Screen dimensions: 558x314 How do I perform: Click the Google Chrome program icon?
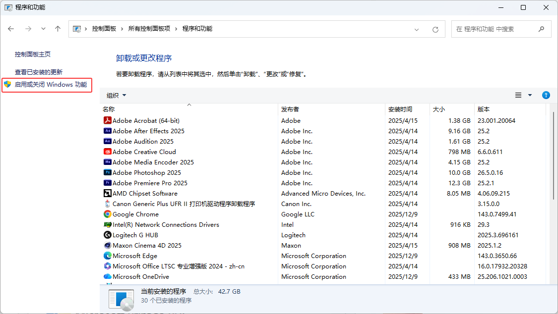[x=107, y=214]
